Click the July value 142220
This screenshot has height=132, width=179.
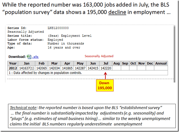coord(106,68)
